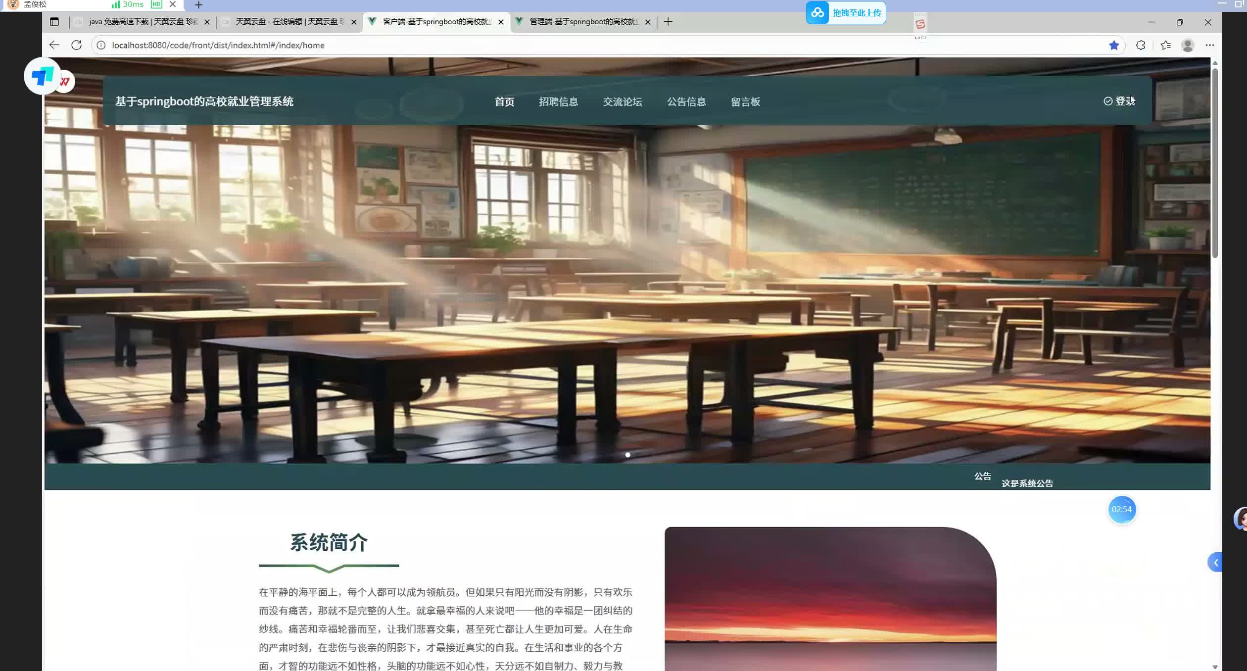This screenshot has height=671, width=1247.
Task: Open the browser extensions puzzle icon
Action: click(1141, 45)
